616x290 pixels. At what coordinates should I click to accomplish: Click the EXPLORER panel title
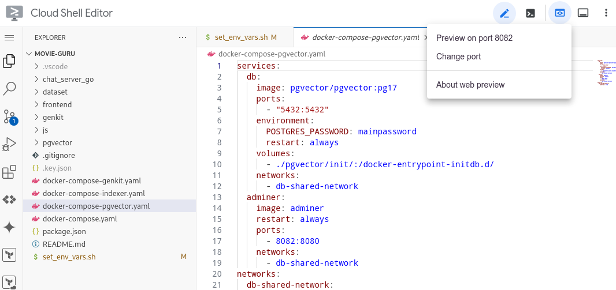[50, 37]
